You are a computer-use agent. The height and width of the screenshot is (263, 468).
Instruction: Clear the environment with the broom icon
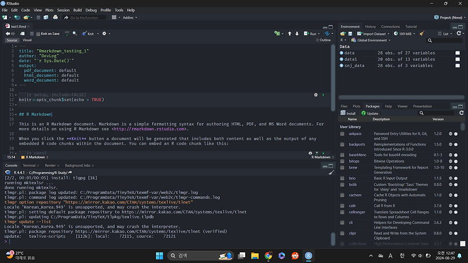pyautogui.click(x=422, y=34)
